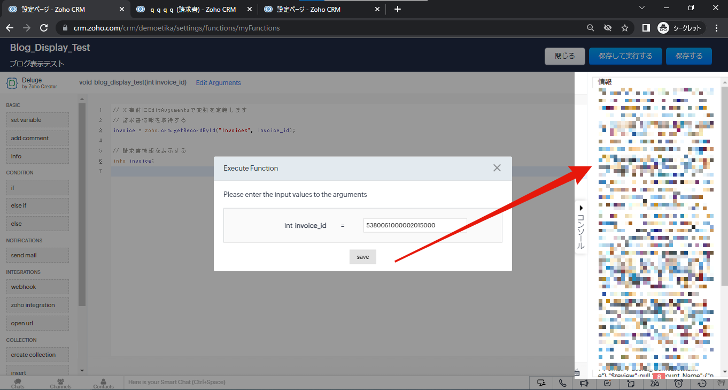Open the tab search dropdown arrow
The width and height of the screenshot is (728, 390).
(642, 7)
